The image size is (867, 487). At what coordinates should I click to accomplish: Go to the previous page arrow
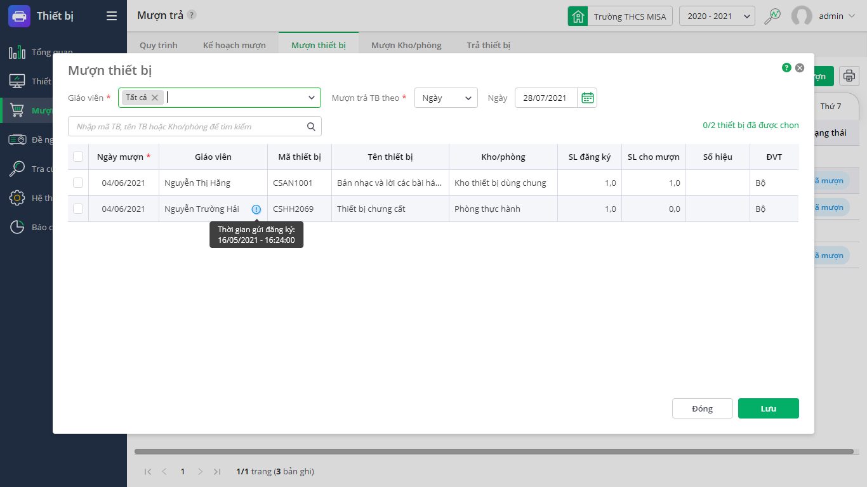tap(164, 472)
